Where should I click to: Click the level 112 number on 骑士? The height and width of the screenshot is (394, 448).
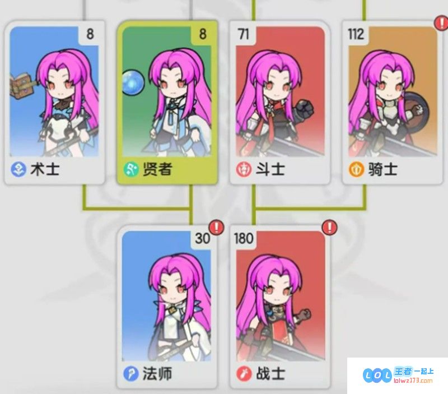[x=356, y=34]
